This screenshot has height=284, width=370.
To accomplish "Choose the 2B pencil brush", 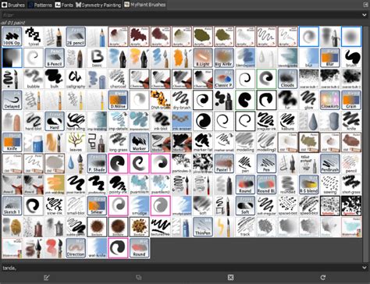I will [76, 37].
